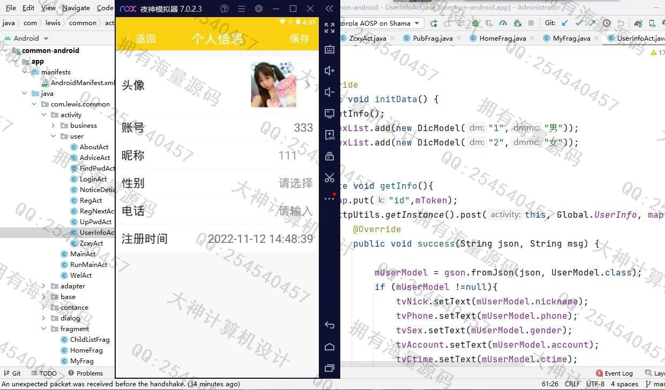Click the CRLF line separator status entry
This screenshot has height=390, width=665.
(572, 384)
